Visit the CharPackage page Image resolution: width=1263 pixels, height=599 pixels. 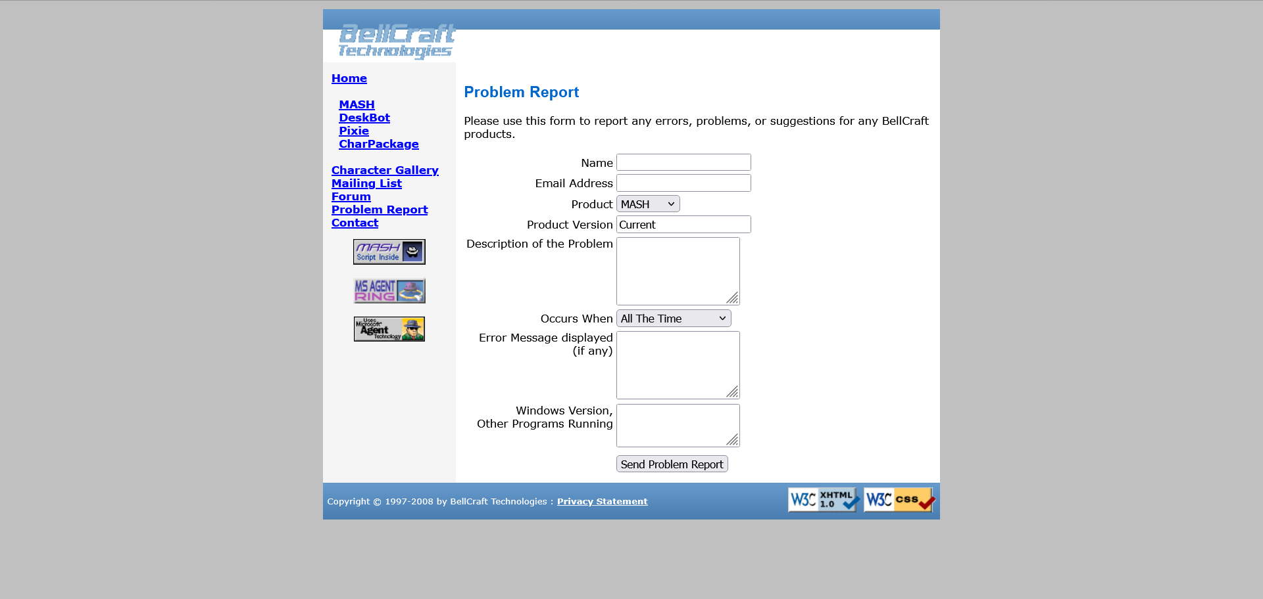pyautogui.click(x=378, y=144)
